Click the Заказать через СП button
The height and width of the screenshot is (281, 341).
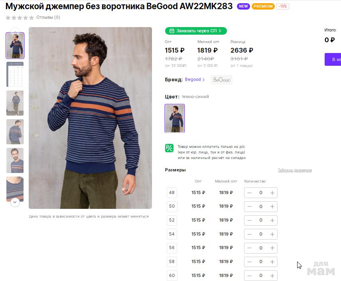[x=196, y=31]
